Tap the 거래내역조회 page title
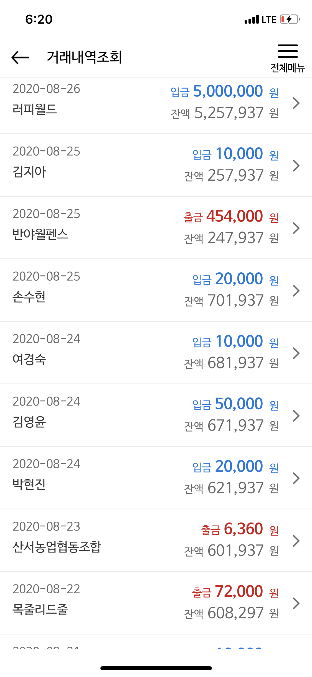This screenshot has width=312, height=677. 84,57
